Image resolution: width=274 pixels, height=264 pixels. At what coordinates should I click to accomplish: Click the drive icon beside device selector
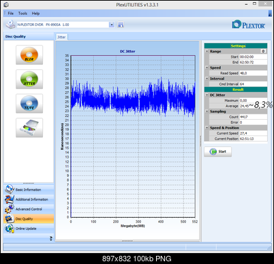(x=10, y=24)
